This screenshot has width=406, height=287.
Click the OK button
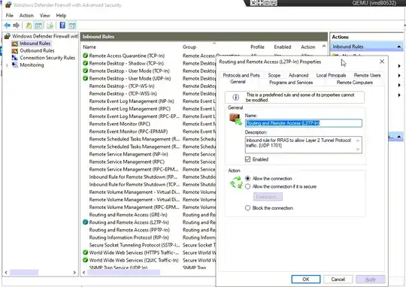click(x=306, y=279)
